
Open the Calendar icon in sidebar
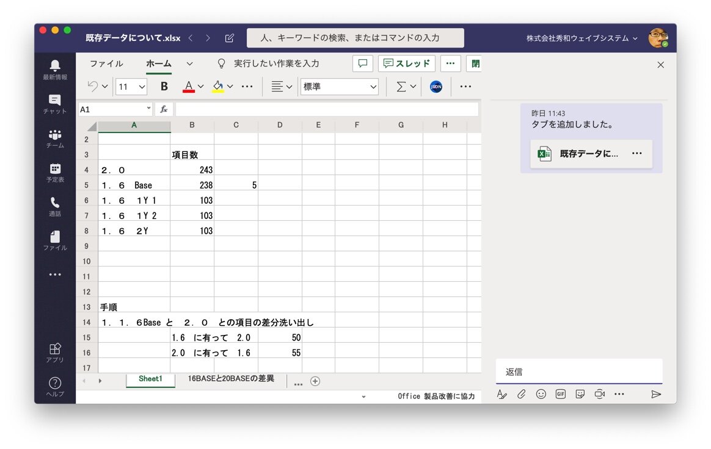point(55,172)
